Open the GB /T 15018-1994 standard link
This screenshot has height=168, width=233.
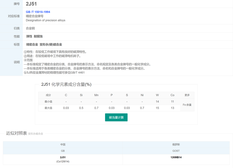click(38, 12)
